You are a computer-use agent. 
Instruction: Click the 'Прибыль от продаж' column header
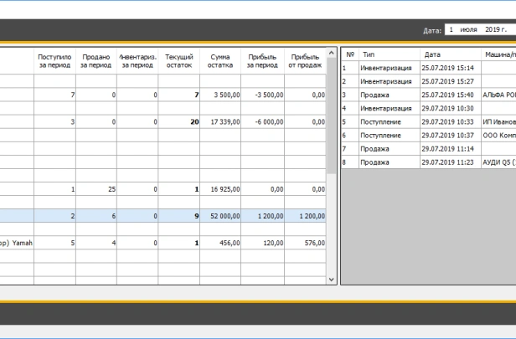(x=305, y=60)
